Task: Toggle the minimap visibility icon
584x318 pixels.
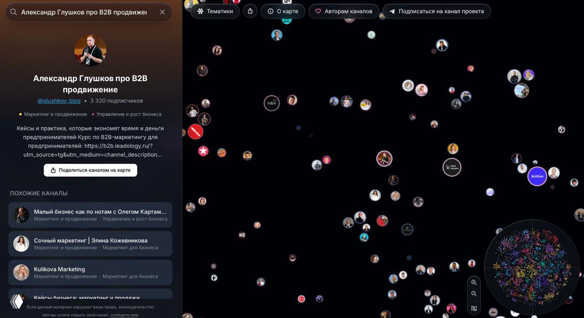Action: 474,308
